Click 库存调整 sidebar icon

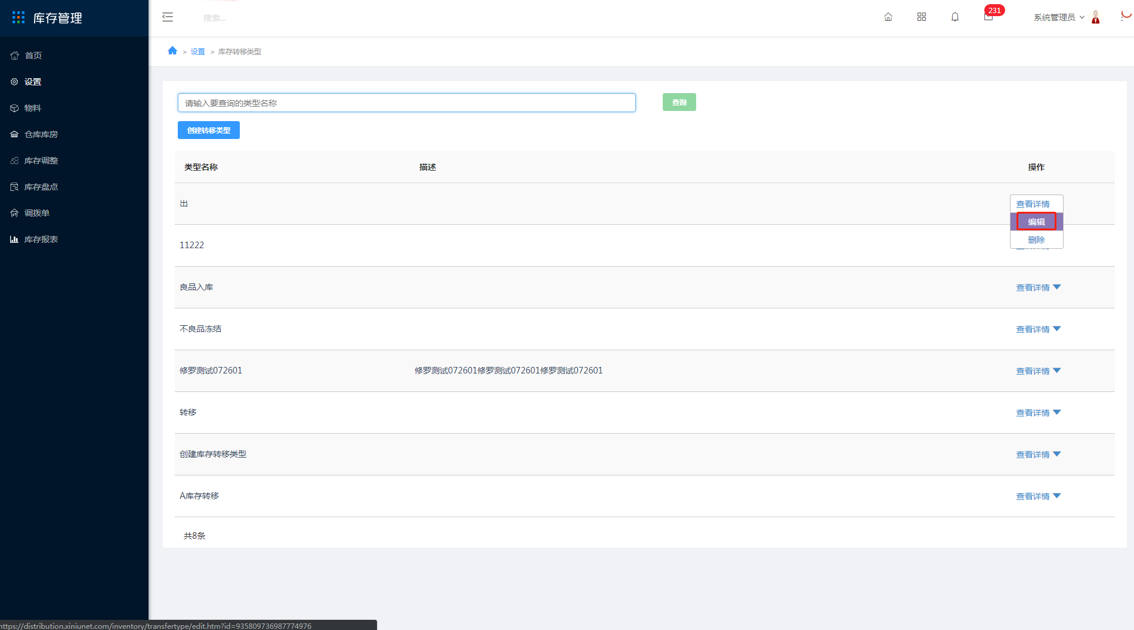tap(14, 160)
